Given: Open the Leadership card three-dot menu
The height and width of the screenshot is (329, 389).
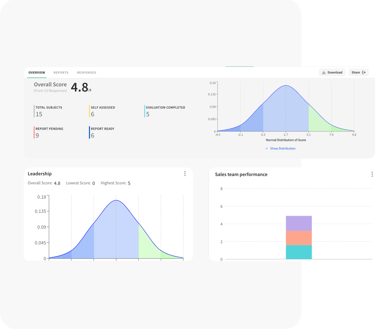Looking at the screenshot, I should tap(185, 174).
